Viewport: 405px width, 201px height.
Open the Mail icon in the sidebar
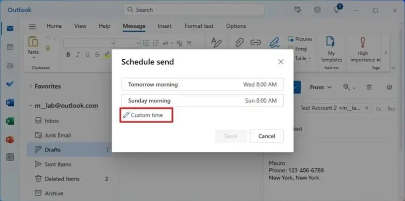coord(10,28)
